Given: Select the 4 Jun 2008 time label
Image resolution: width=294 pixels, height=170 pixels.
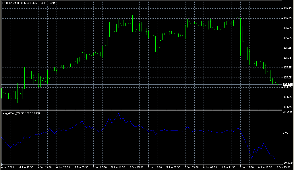Looking at the screenshot, I should pos(8,167).
